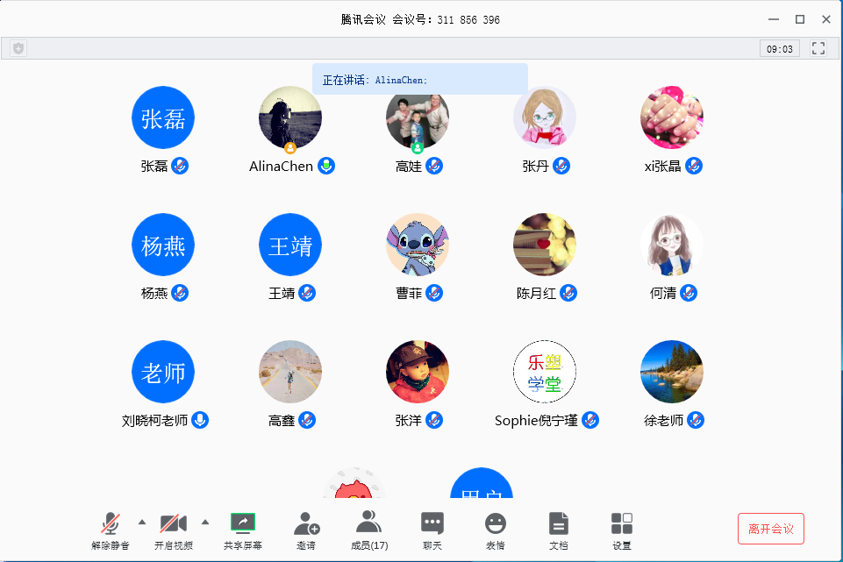Expand the video options arrow
This screenshot has height=562, width=843.
pos(205,523)
